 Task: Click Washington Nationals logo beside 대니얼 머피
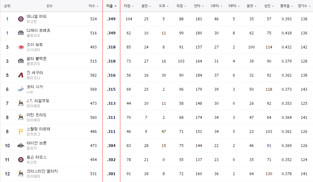21,19
